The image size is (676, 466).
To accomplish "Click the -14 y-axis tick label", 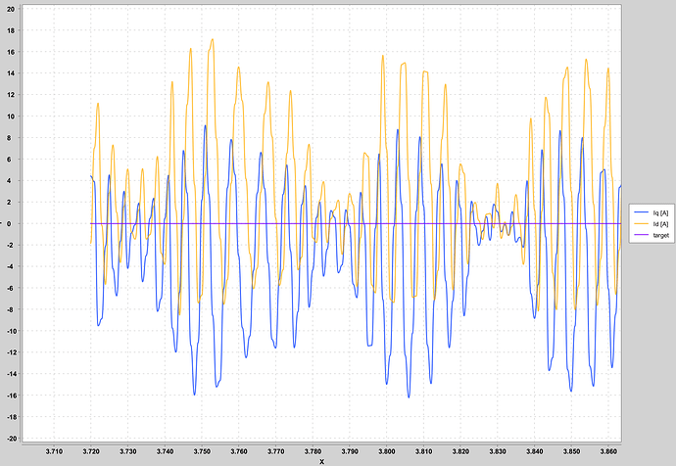I will 10,374.
